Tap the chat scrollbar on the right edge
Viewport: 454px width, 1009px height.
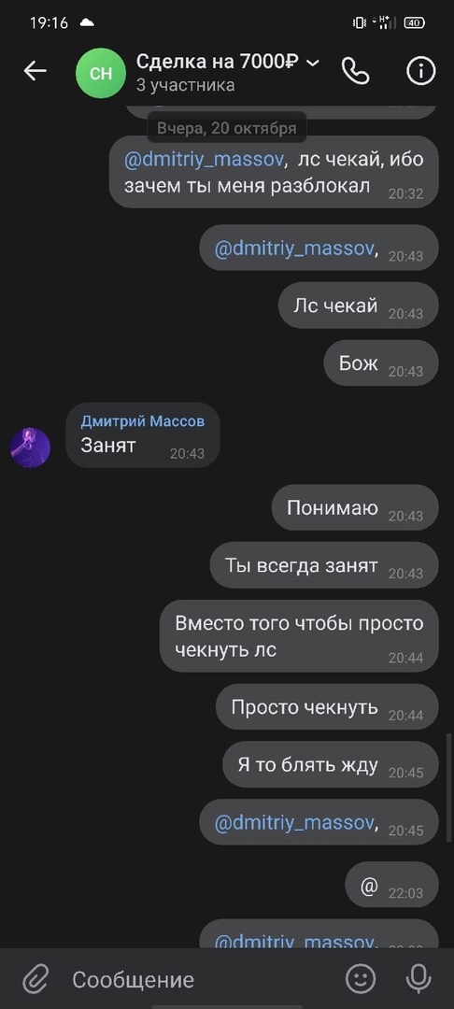pos(448,788)
